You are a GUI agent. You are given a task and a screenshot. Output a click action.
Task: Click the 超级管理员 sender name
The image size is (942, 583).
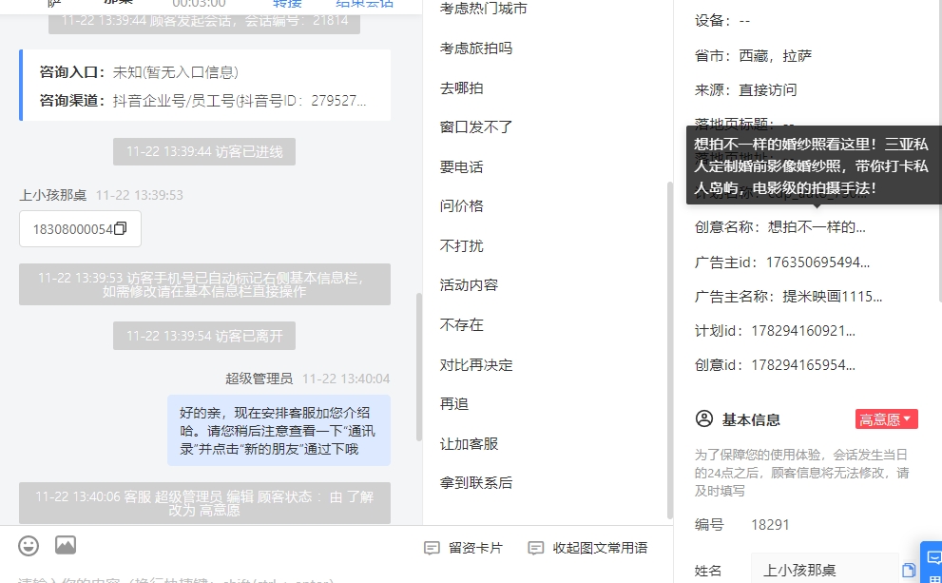(259, 379)
